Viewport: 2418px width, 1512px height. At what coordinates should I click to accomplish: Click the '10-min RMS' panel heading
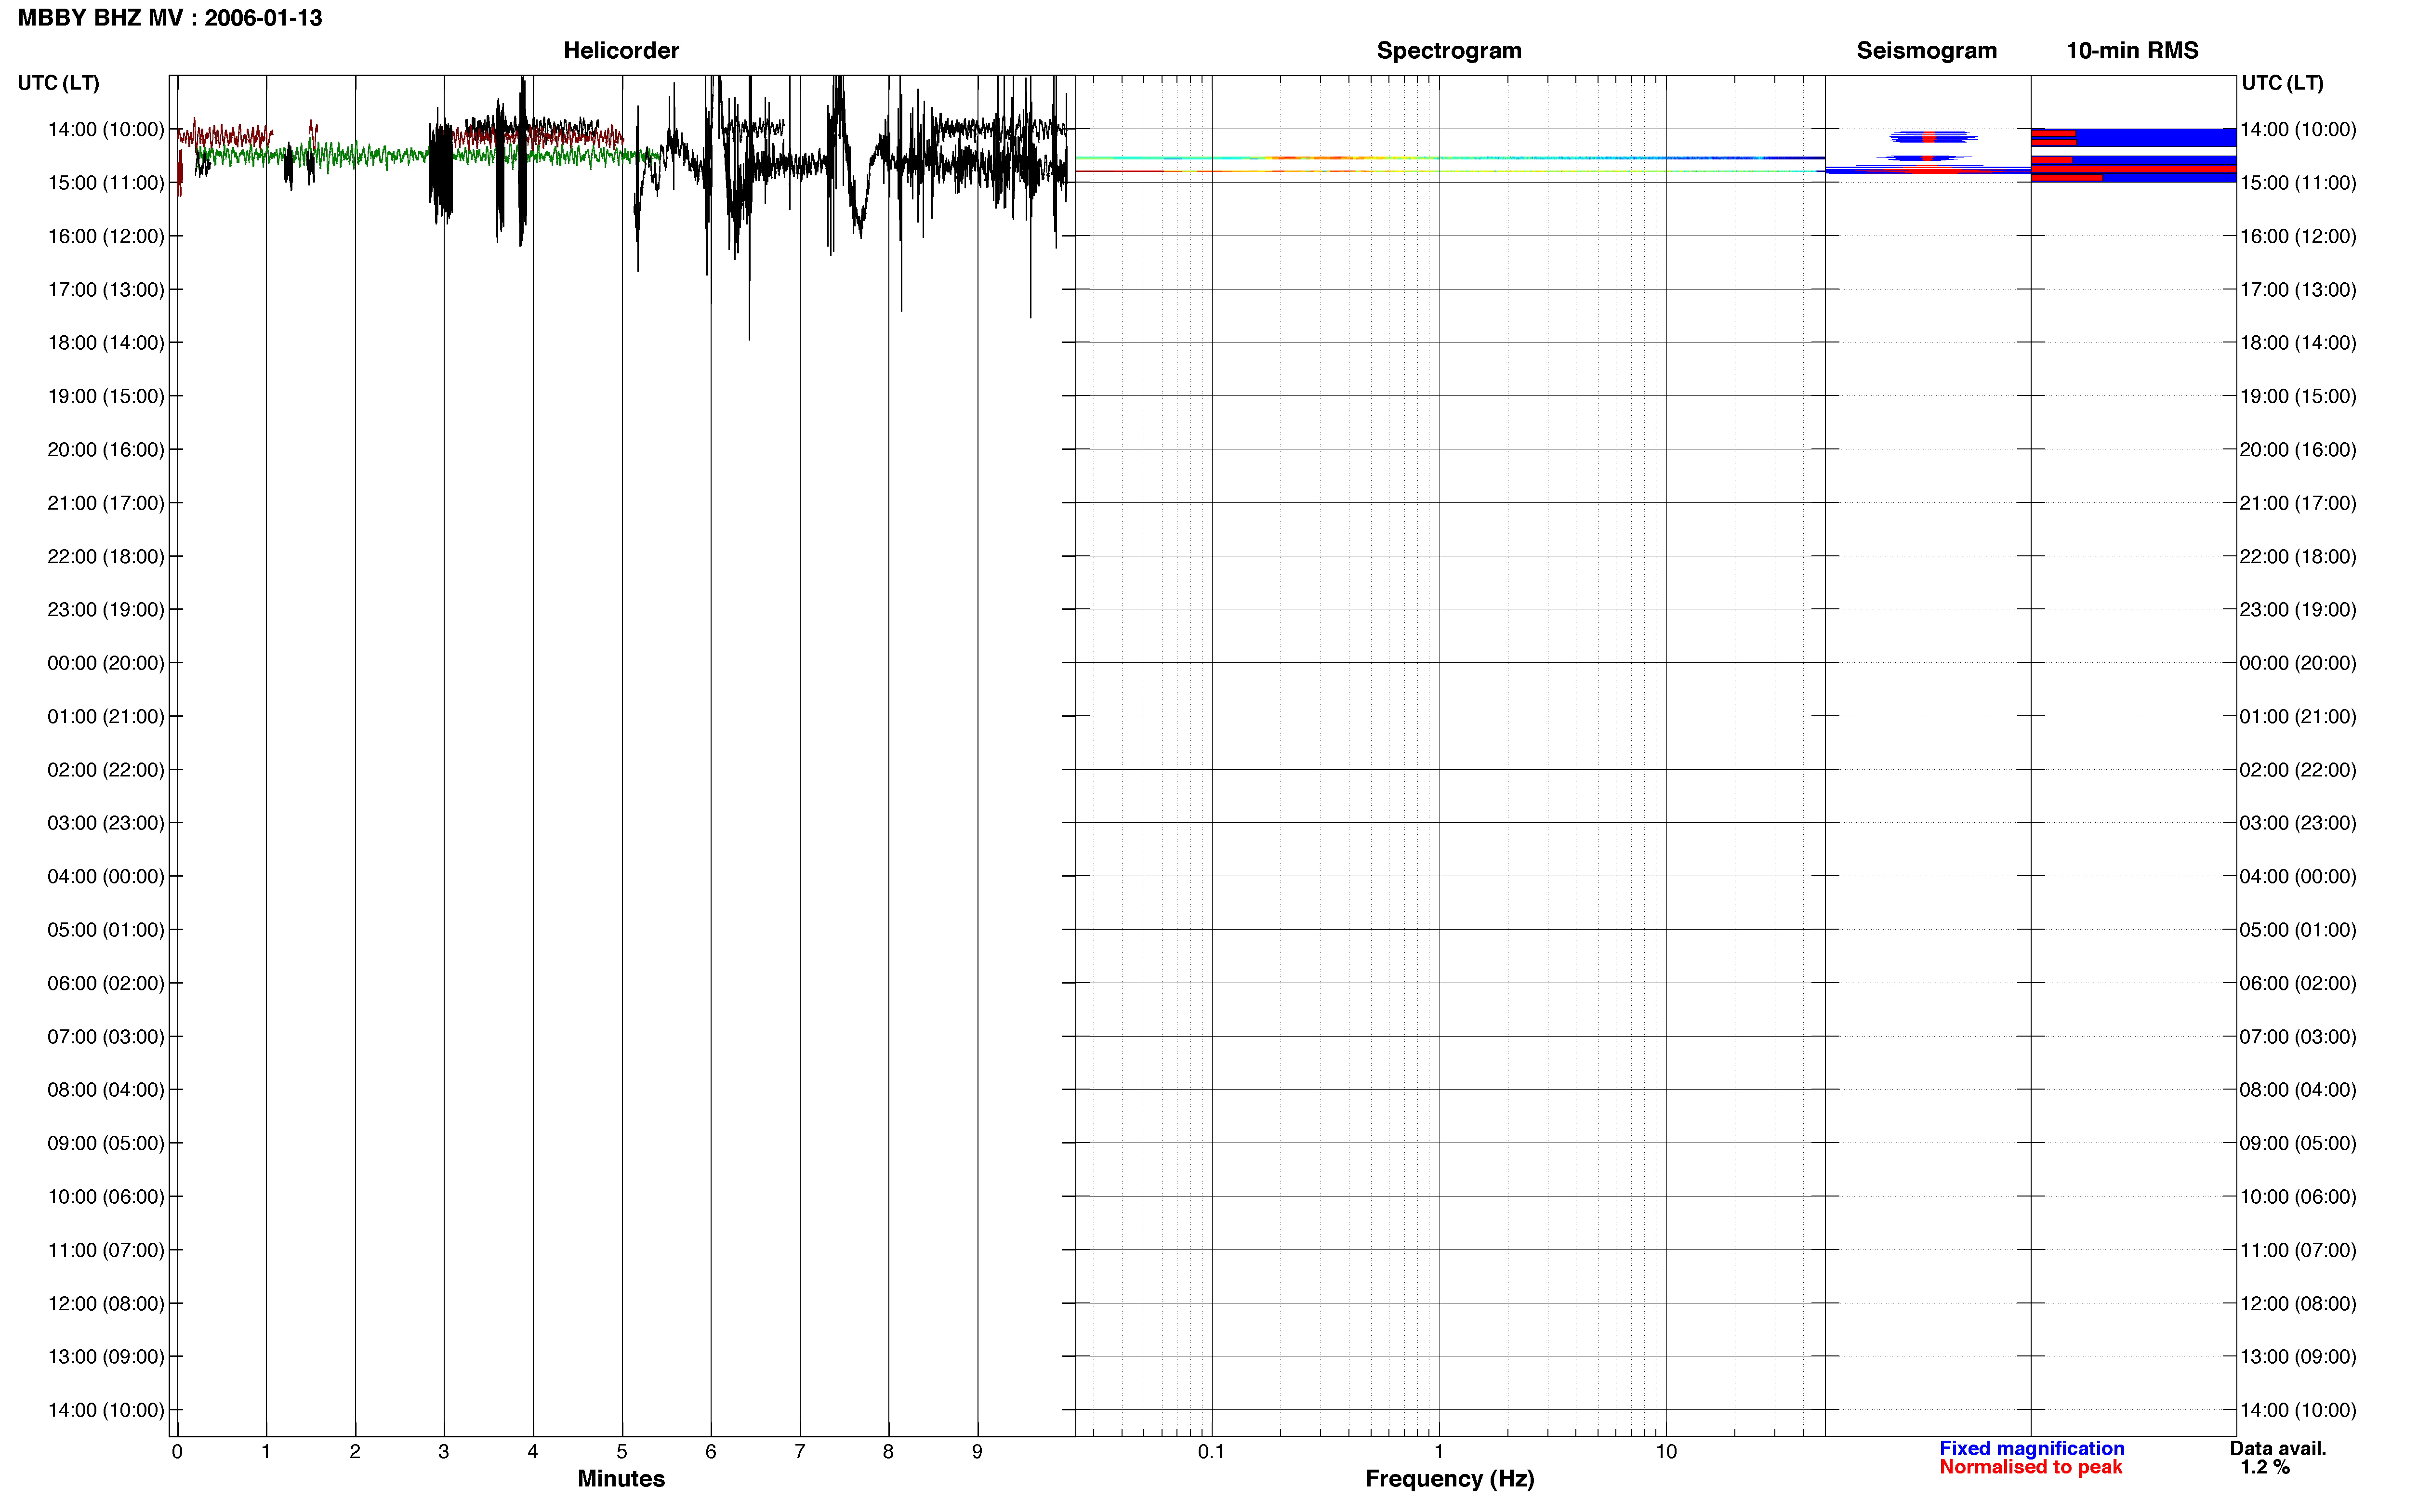click(2132, 51)
